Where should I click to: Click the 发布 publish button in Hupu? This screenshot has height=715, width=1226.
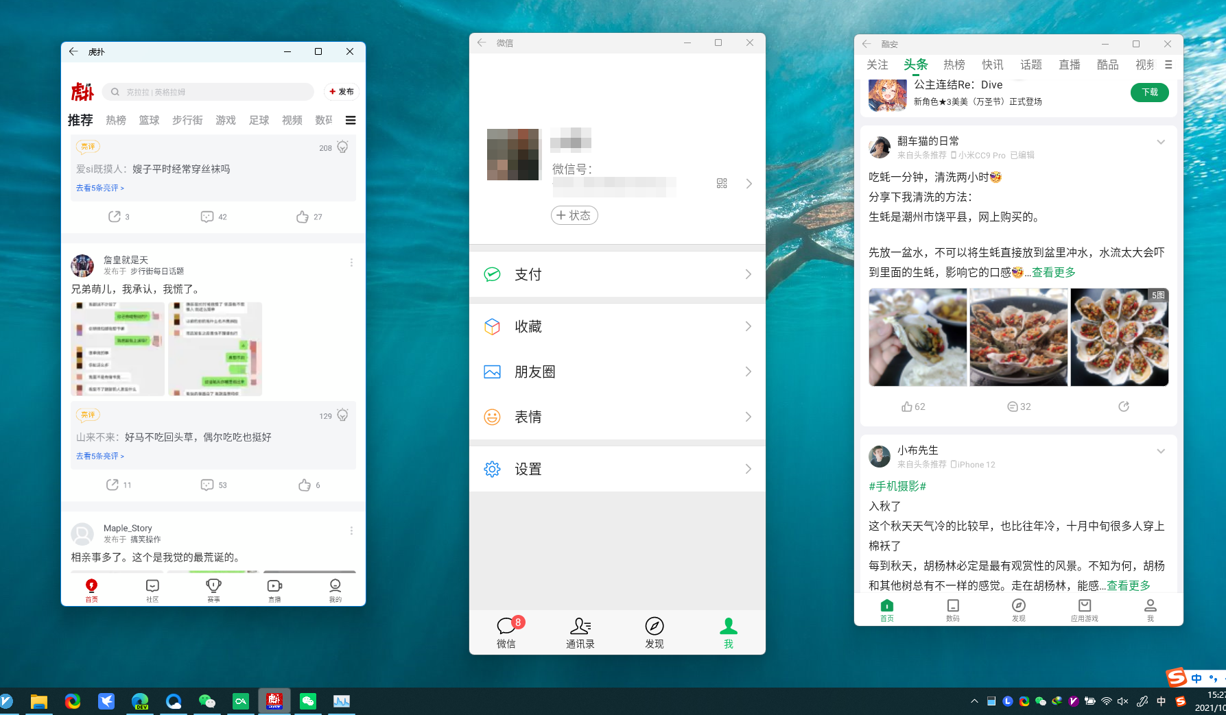[342, 92]
